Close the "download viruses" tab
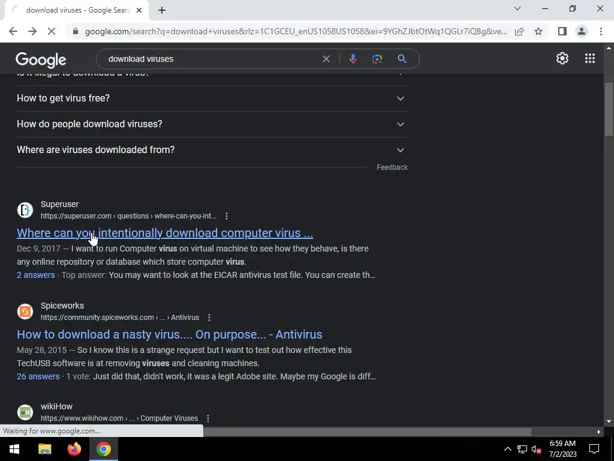Image resolution: width=614 pixels, height=461 pixels. (x=139, y=10)
